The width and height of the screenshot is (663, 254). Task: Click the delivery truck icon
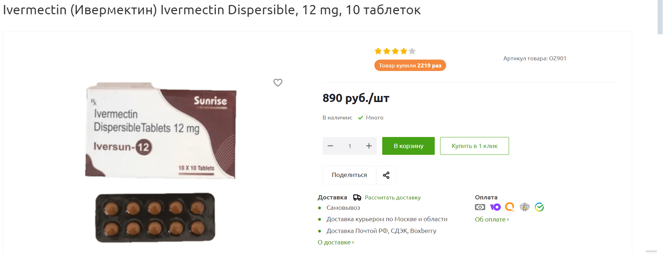click(x=357, y=197)
